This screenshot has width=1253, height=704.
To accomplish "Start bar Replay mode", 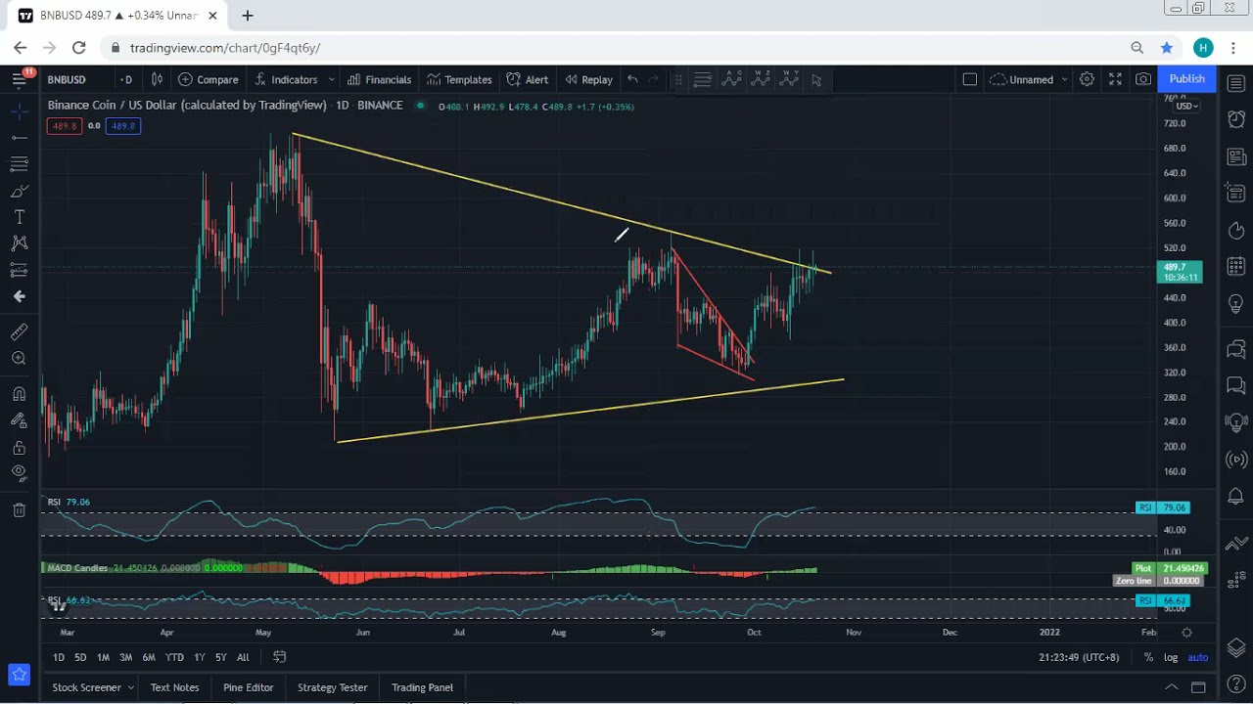I will point(588,79).
